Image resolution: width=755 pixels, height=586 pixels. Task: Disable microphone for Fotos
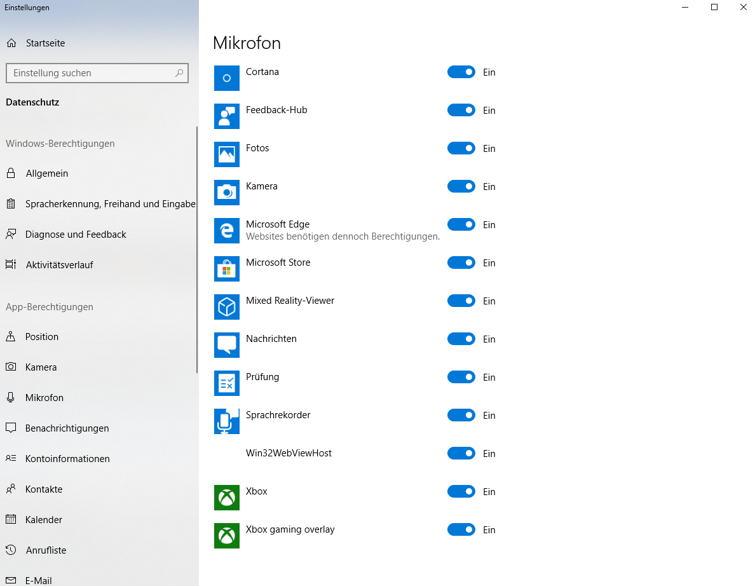pyautogui.click(x=461, y=148)
